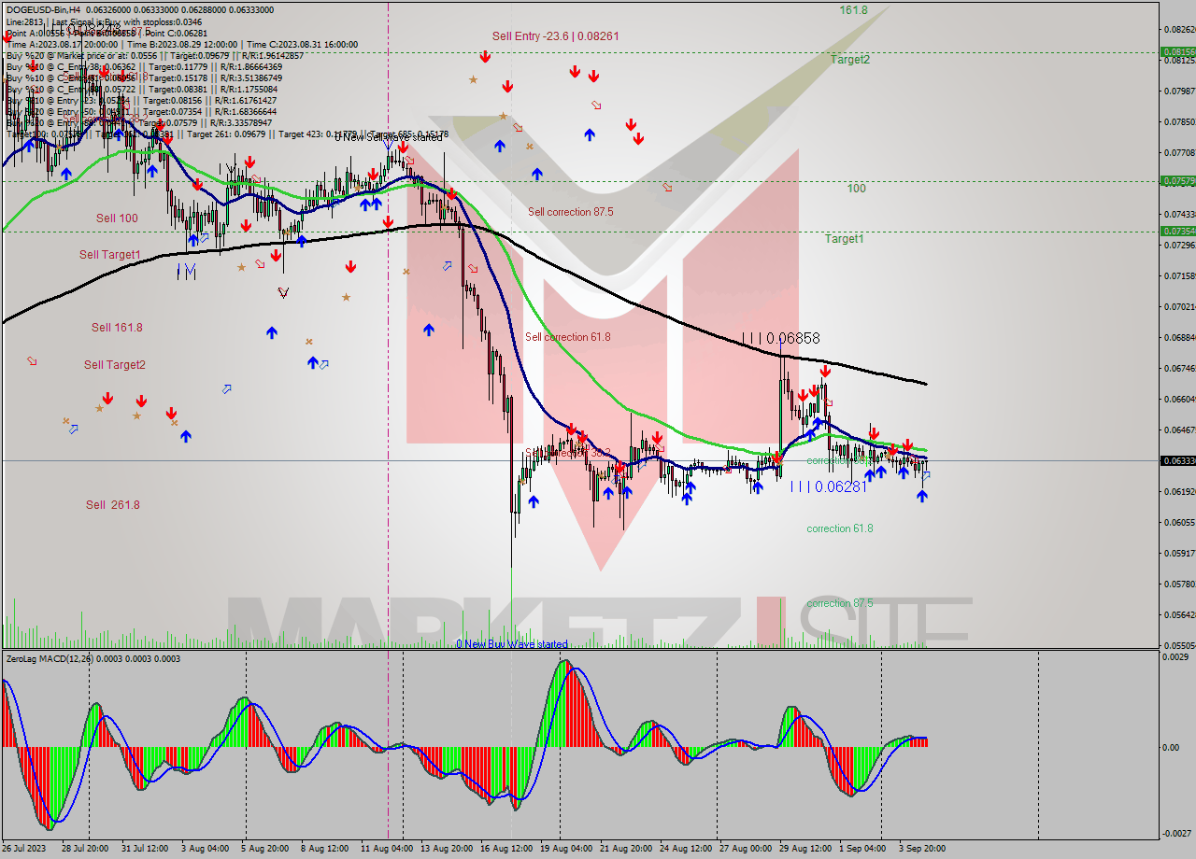The height and width of the screenshot is (859, 1196).
Task: Click the price axis label starting 0.0715
Action: [1180, 275]
